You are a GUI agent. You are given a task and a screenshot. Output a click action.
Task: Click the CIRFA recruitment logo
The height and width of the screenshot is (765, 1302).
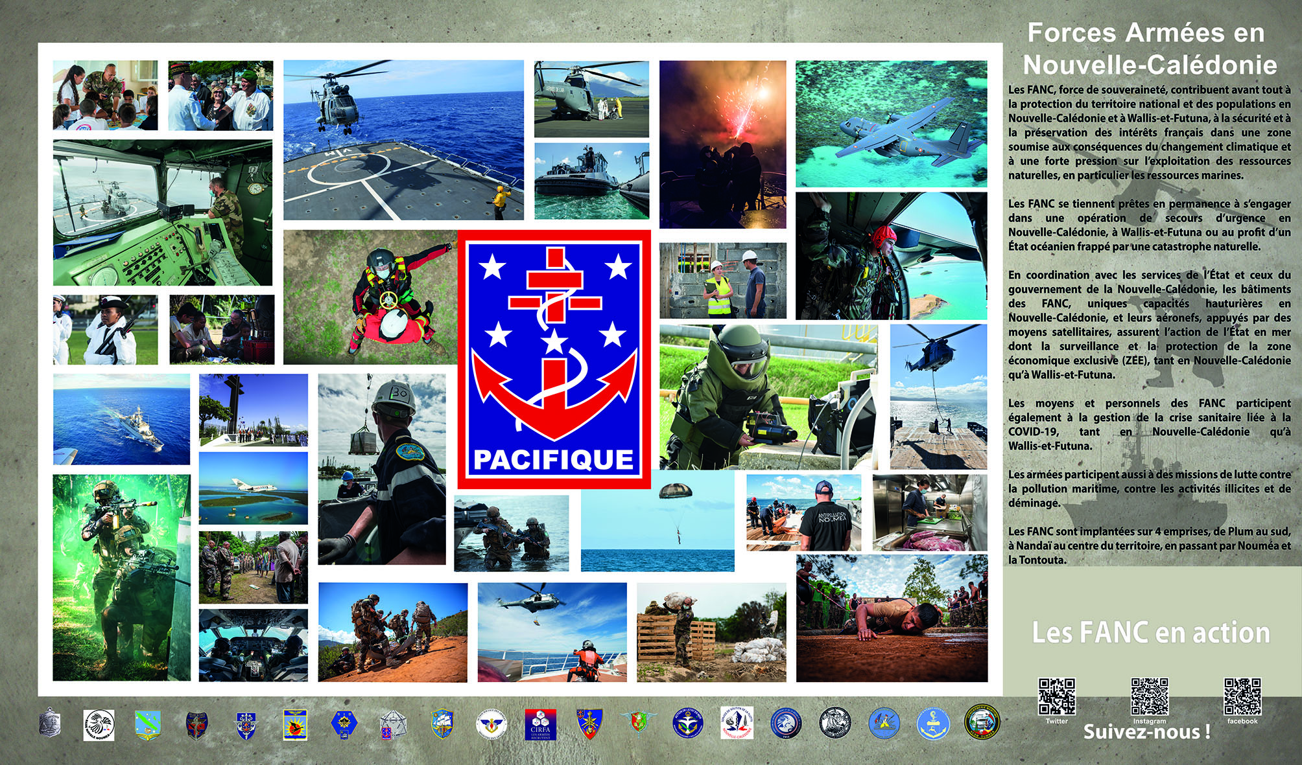(x=540, y=724)
